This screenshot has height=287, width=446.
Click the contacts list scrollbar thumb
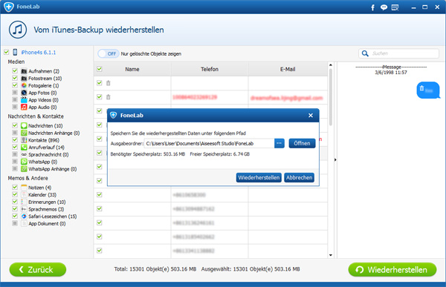[x=331, y=97]
